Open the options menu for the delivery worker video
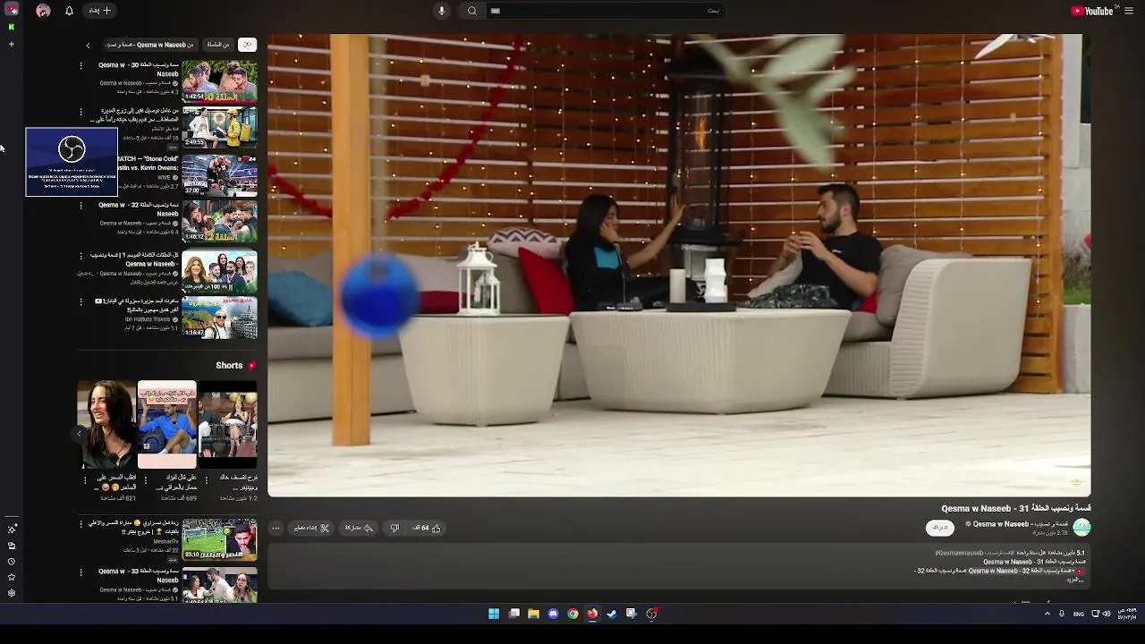 (81, 113)
